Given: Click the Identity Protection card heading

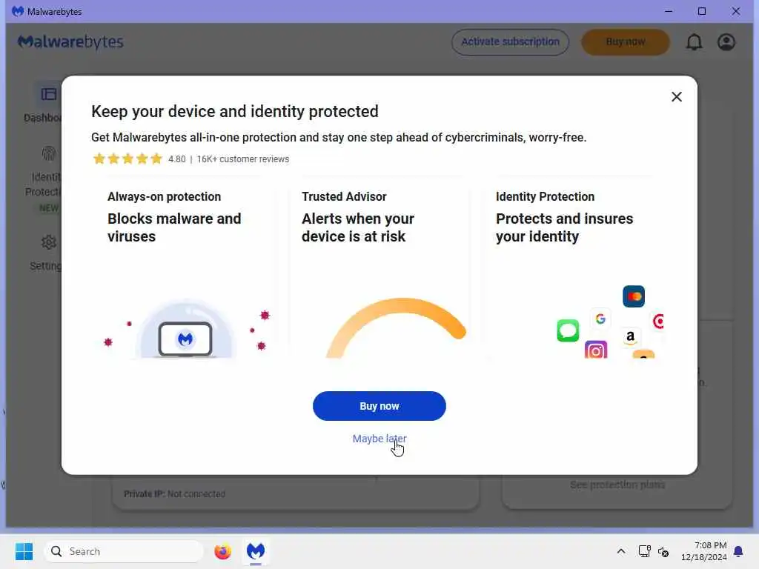Looking at the screenshot, I should coord(545,196).
